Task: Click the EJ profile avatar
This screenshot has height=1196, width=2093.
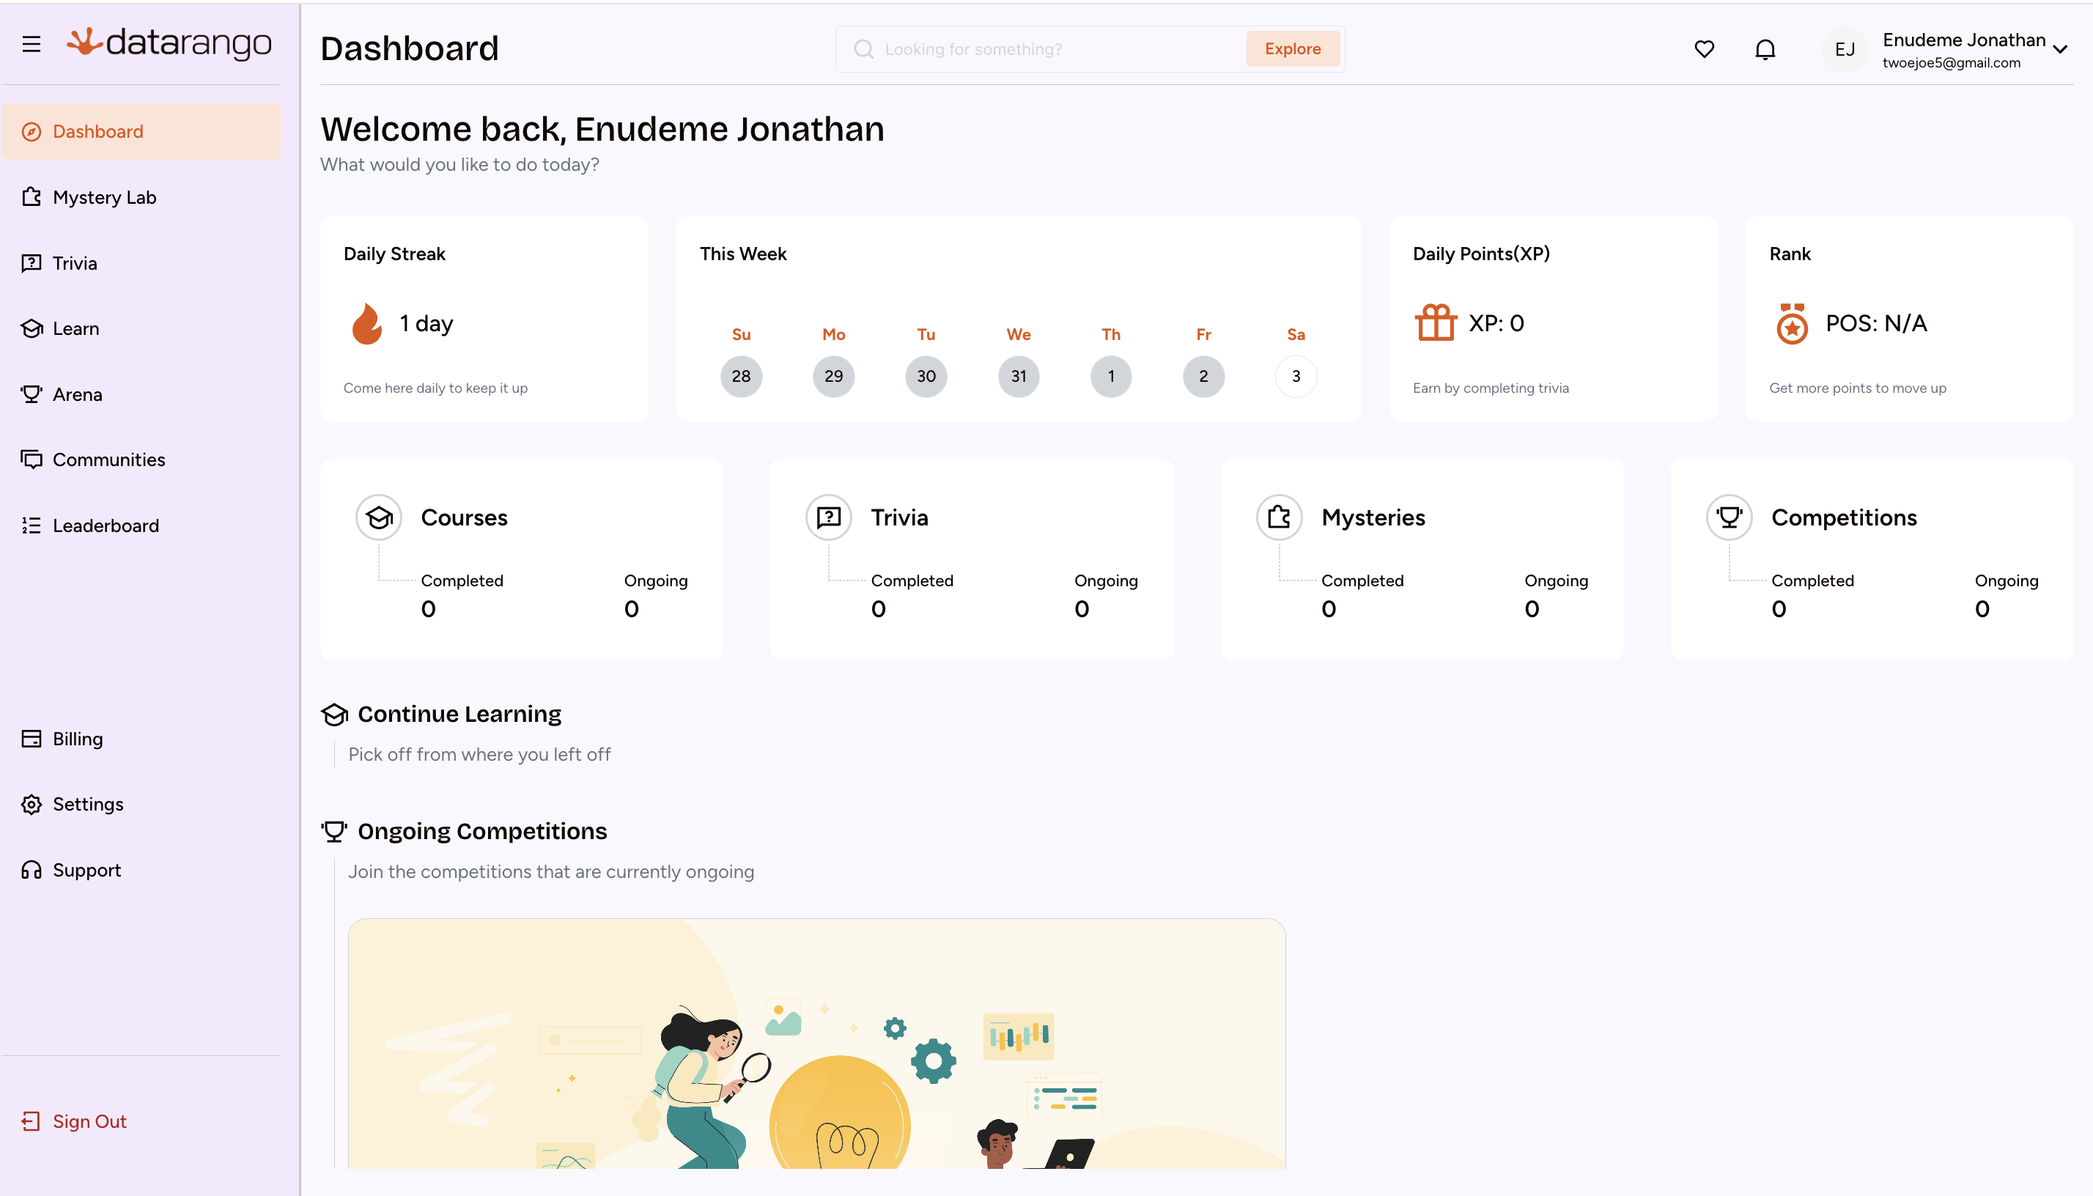Action: coord(1844,49)
